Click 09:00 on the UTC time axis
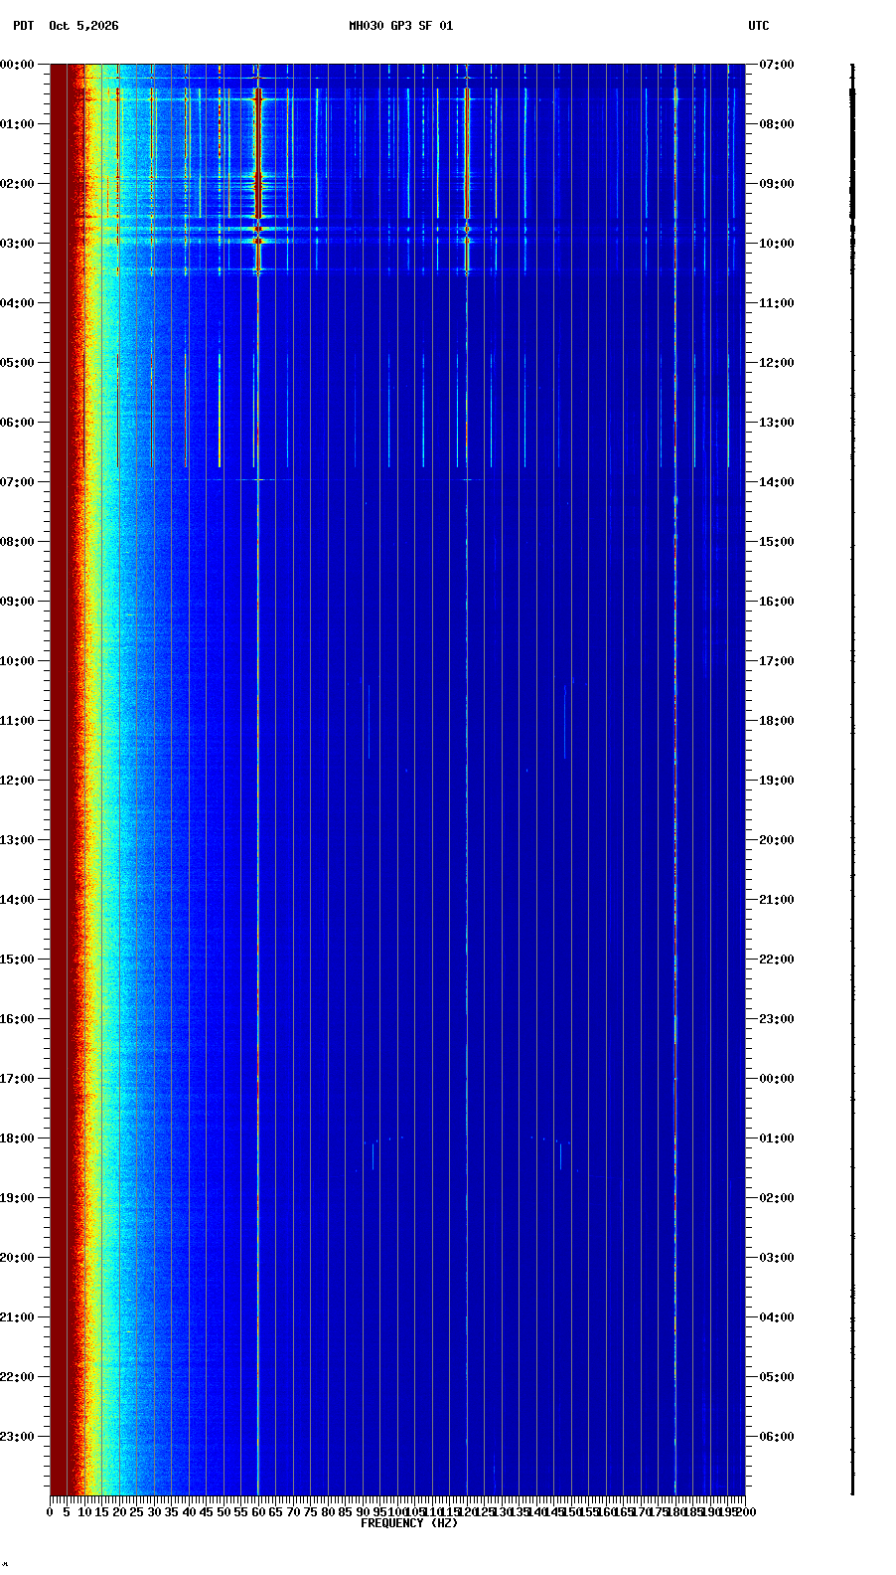Viewport: 896px width, 1575px height. tap(777, 184)
